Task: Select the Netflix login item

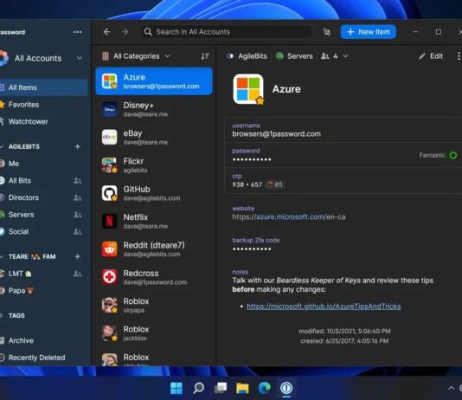Action: tap(154, 222)
